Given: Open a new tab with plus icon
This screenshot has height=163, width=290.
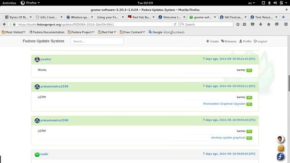Looking at the screenshot, I should coord(283,17).
